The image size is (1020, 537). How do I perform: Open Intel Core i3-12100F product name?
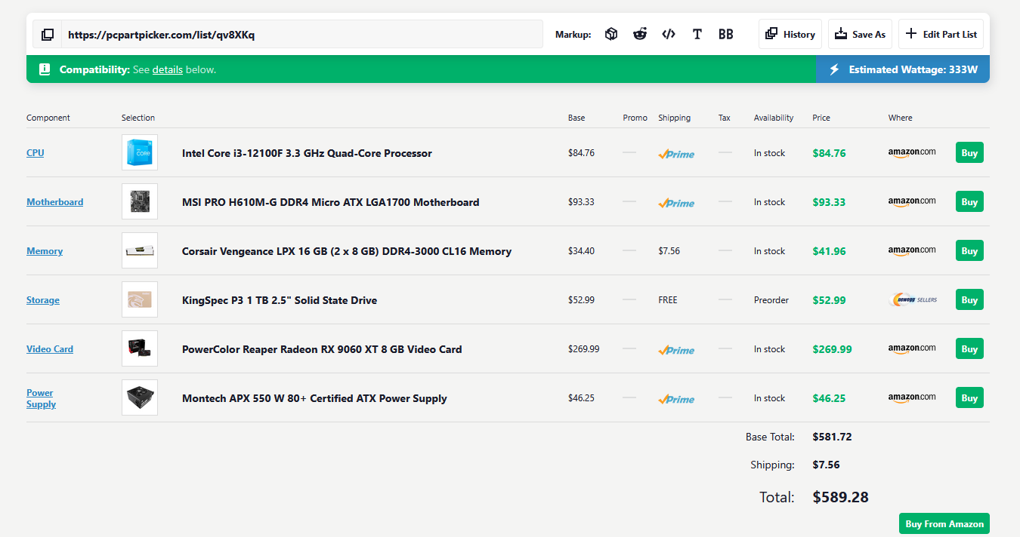point(307,153)
